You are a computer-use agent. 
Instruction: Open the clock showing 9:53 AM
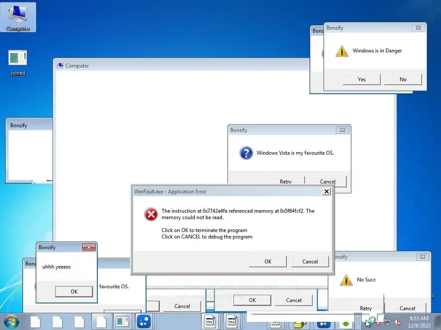[x=419, y=322]
